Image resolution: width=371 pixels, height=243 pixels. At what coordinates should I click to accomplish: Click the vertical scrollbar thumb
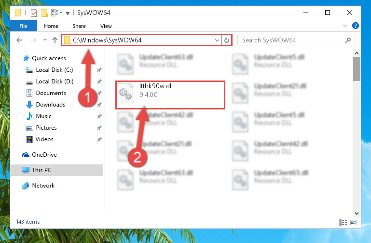357,69
